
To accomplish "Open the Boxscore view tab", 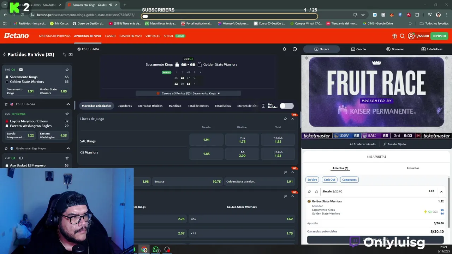I will coord(395,49).
